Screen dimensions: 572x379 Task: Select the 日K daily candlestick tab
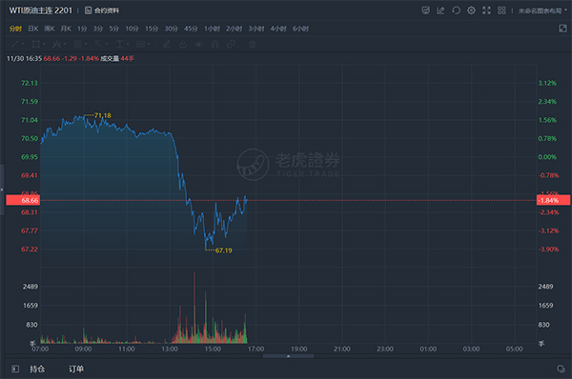[33, 29]
